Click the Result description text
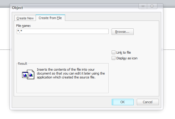 (x=71, y=73)
